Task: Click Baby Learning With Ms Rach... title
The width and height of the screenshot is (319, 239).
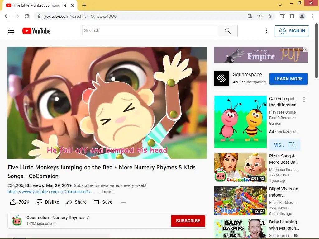Action: pos(284,225)
